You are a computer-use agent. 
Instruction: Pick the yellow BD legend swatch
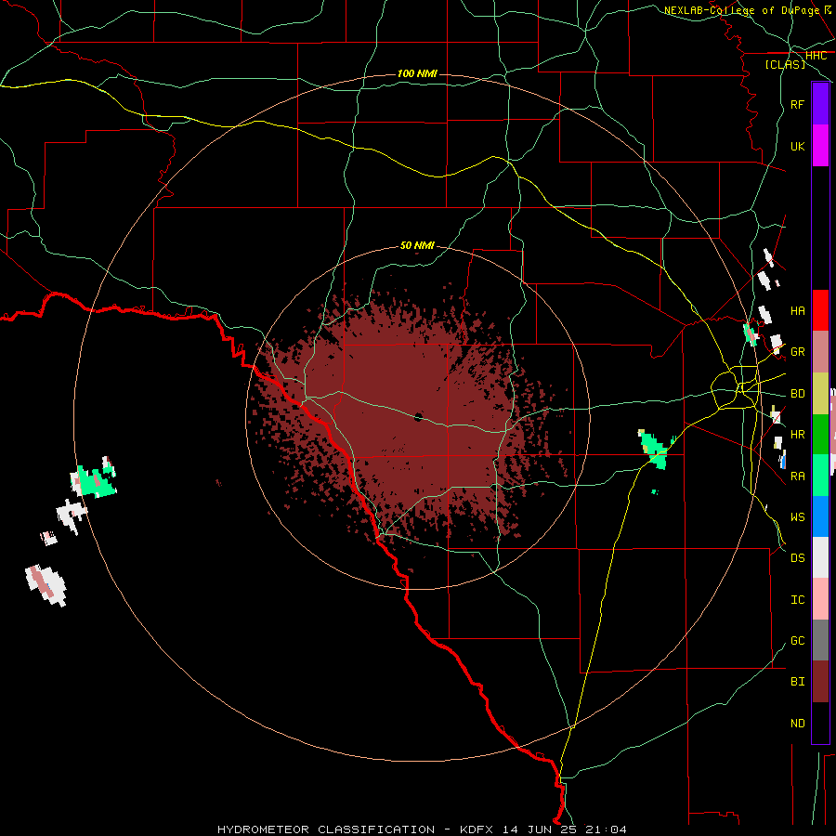coord(820,394)
